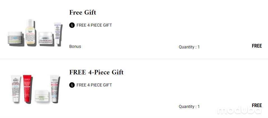Click FREE 4 PIECE GIFT text in first item

(x=94, y=25)
